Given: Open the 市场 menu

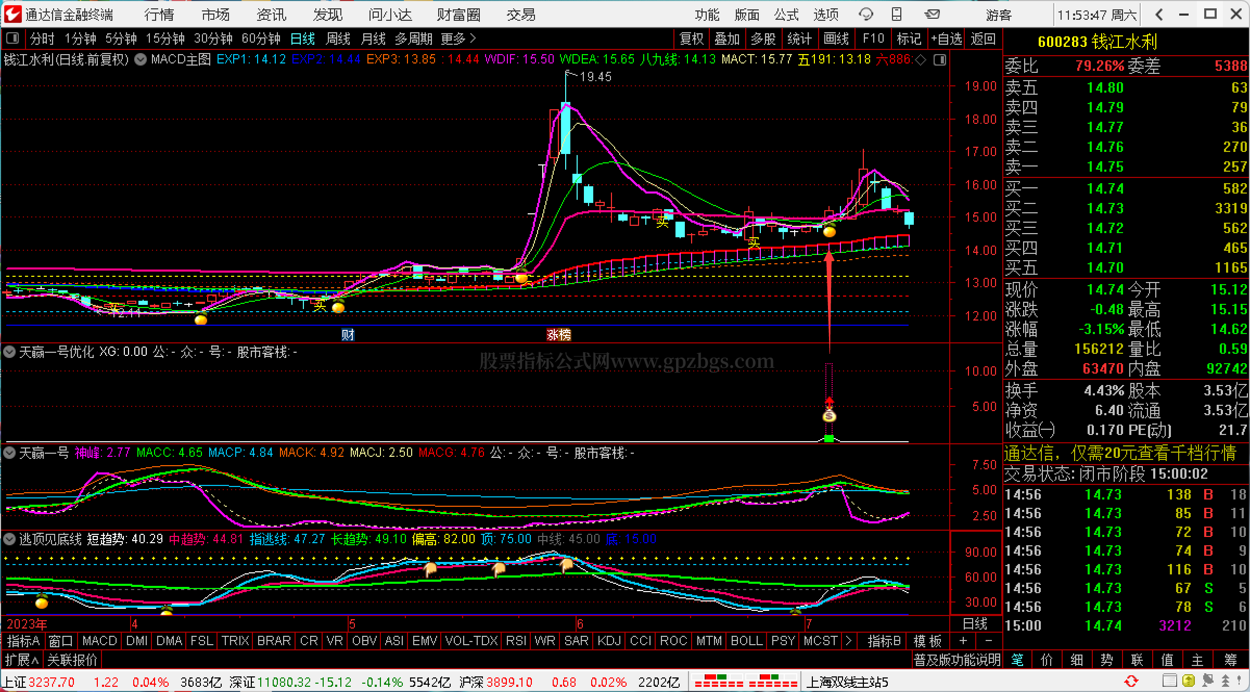Looking at the screenshot, I should 215,15.
